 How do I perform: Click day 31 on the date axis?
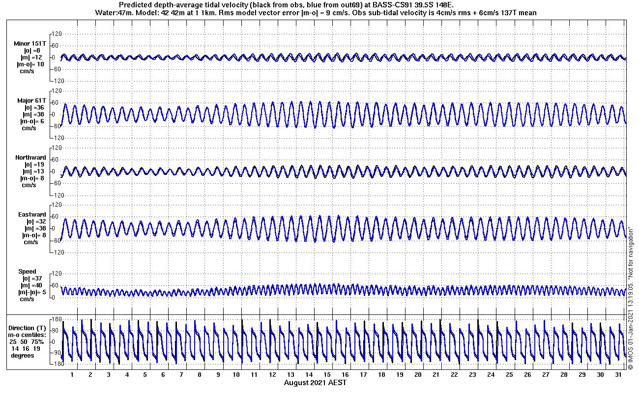[618, 375]
